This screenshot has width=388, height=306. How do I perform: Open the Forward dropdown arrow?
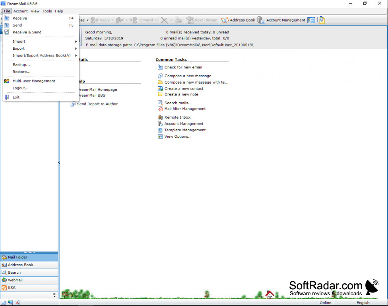[x=156, y=20]
